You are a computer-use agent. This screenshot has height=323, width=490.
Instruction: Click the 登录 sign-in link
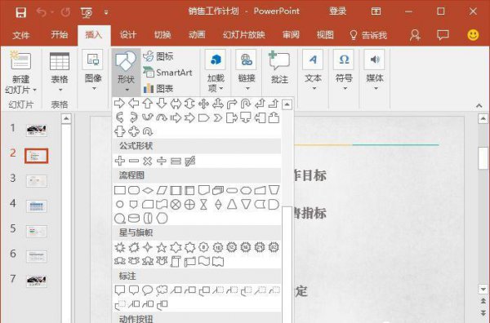[338, 11]
